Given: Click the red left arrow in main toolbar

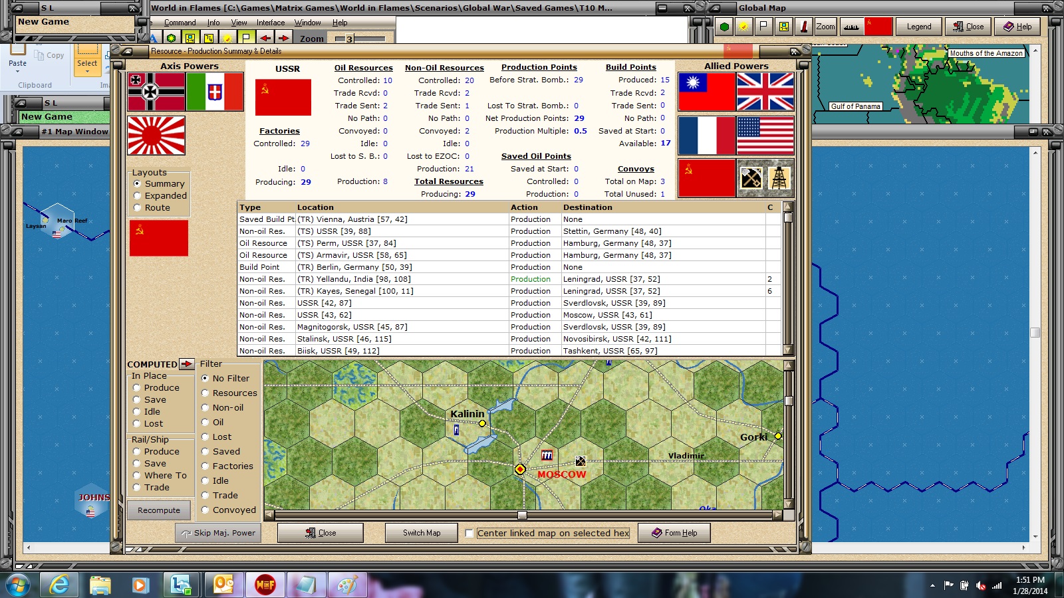Looking at the screenshot, I should pyautogui.click(x=265, y=38).
